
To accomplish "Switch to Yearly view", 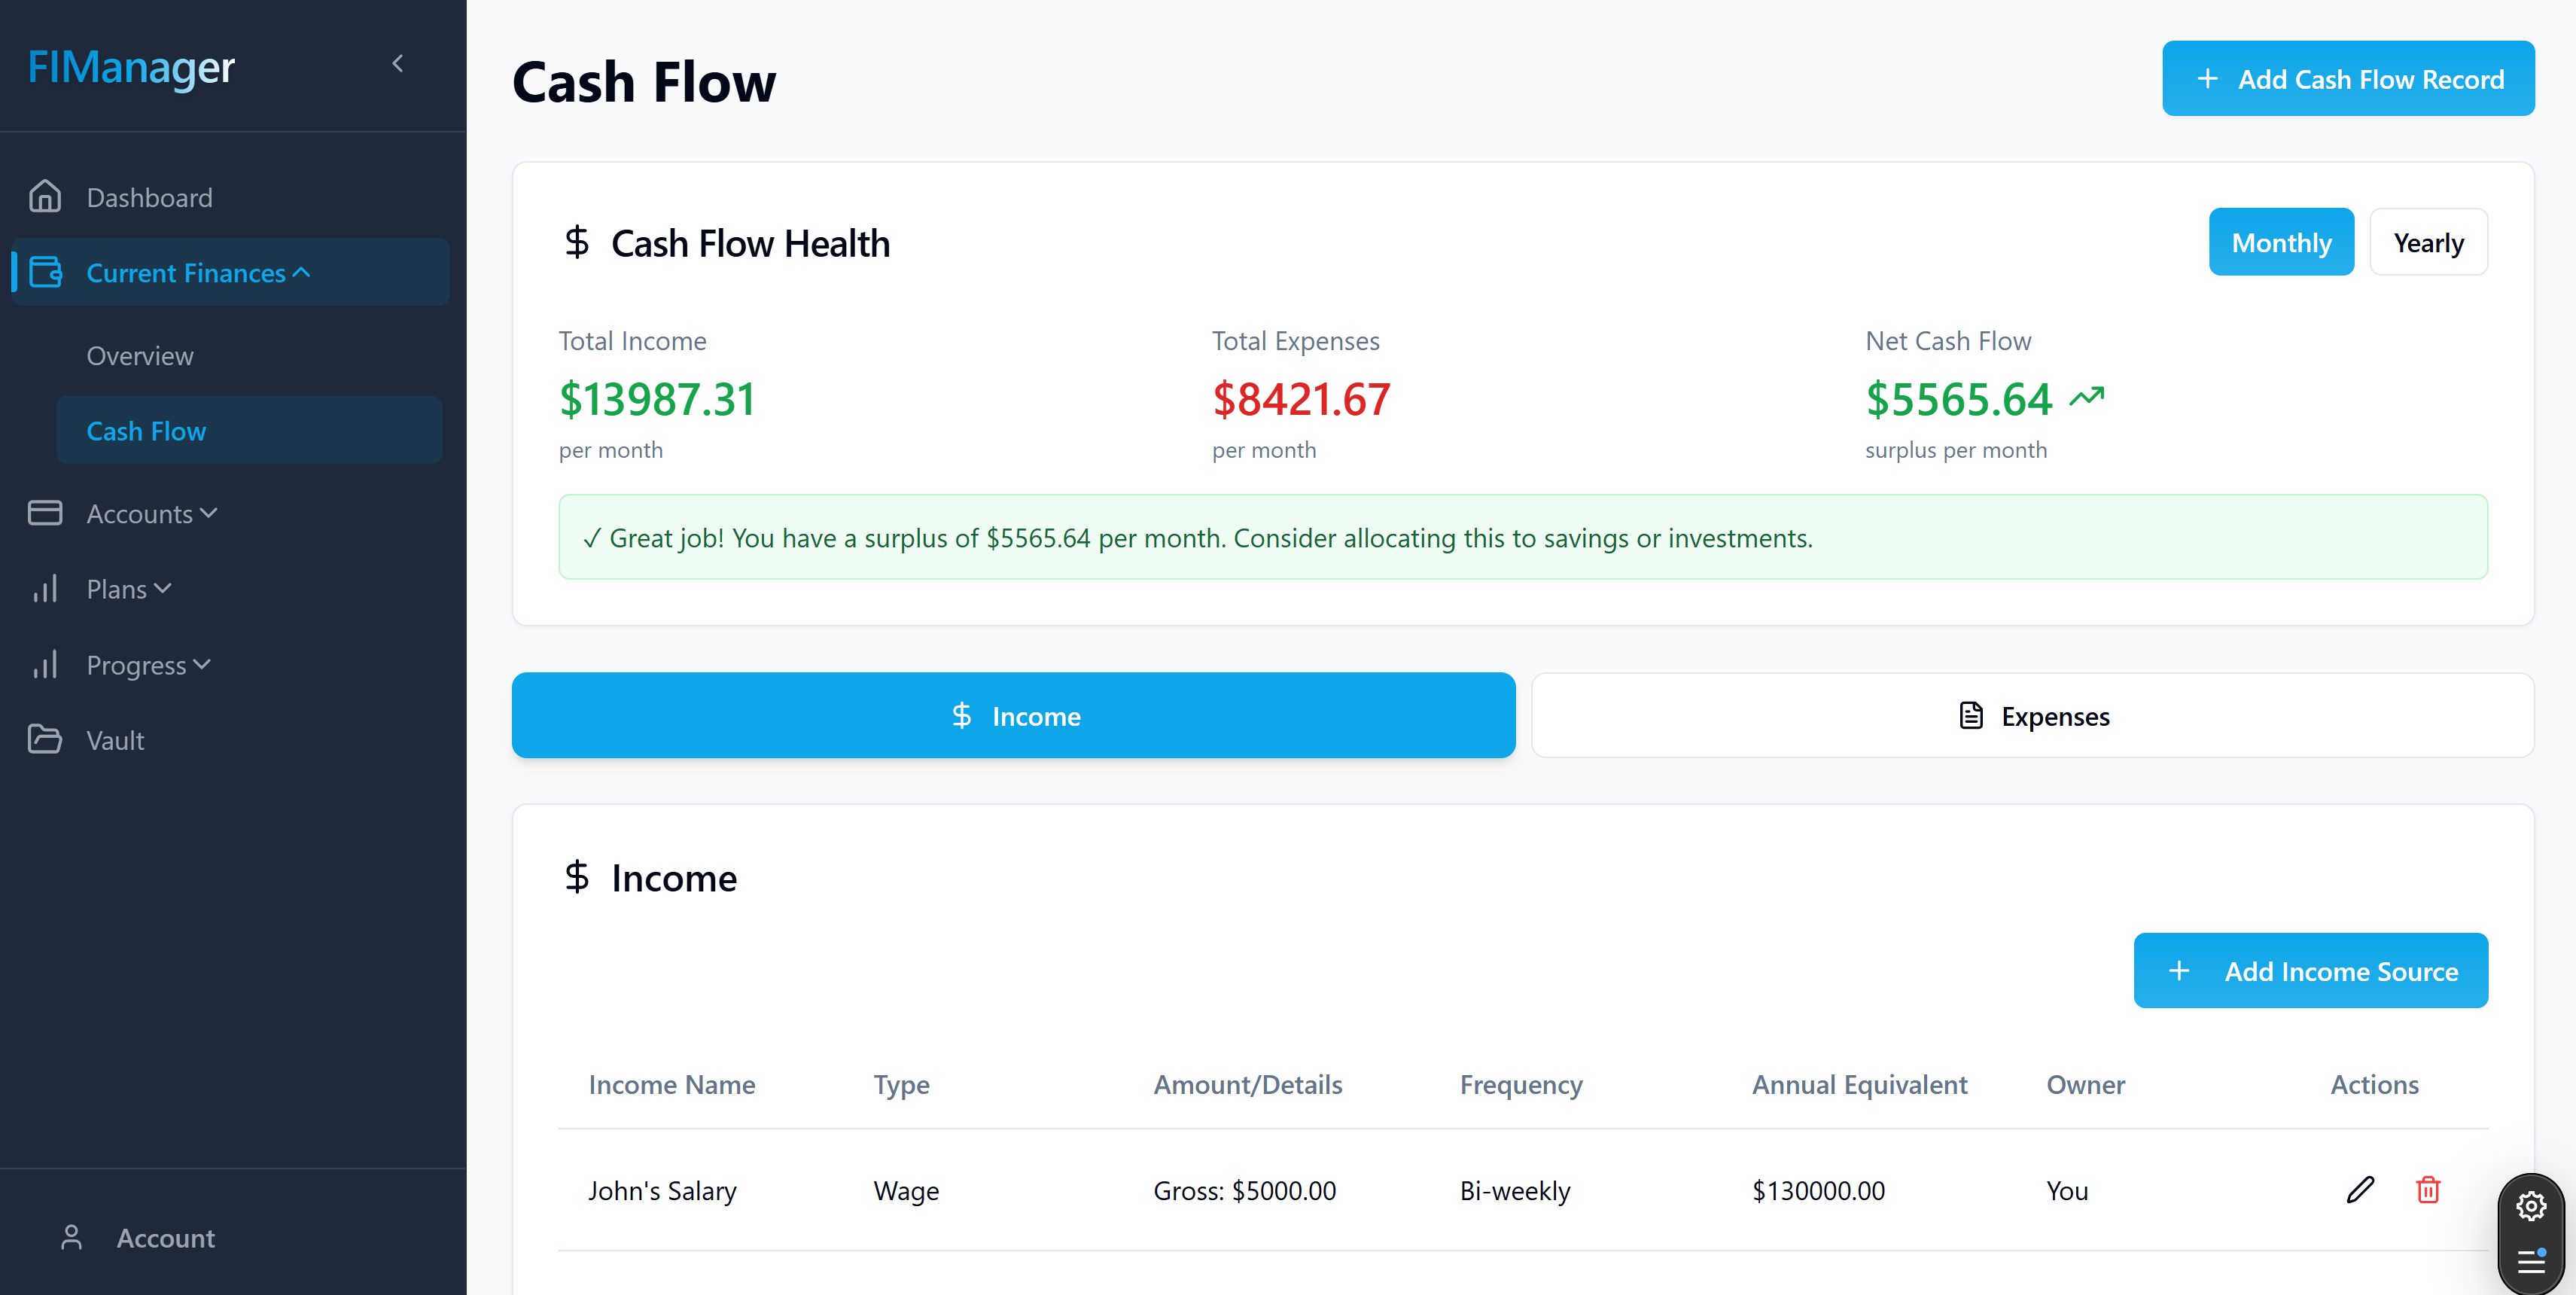I will pyautogui.click(x=2428, y=242).
